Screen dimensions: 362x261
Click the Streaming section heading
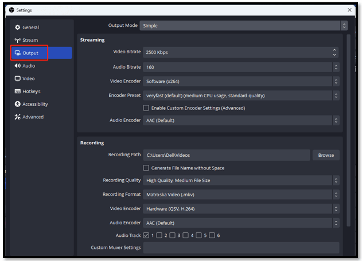click(92, 40)
